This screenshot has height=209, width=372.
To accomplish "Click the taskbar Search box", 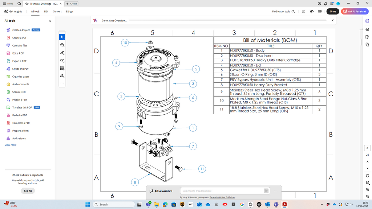I will pos(114,204).
